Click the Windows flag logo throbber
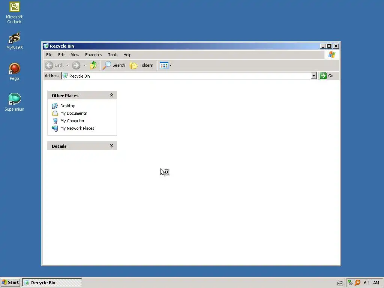The height and width of the screenshot is (288, 384). (x=332, y=55)
